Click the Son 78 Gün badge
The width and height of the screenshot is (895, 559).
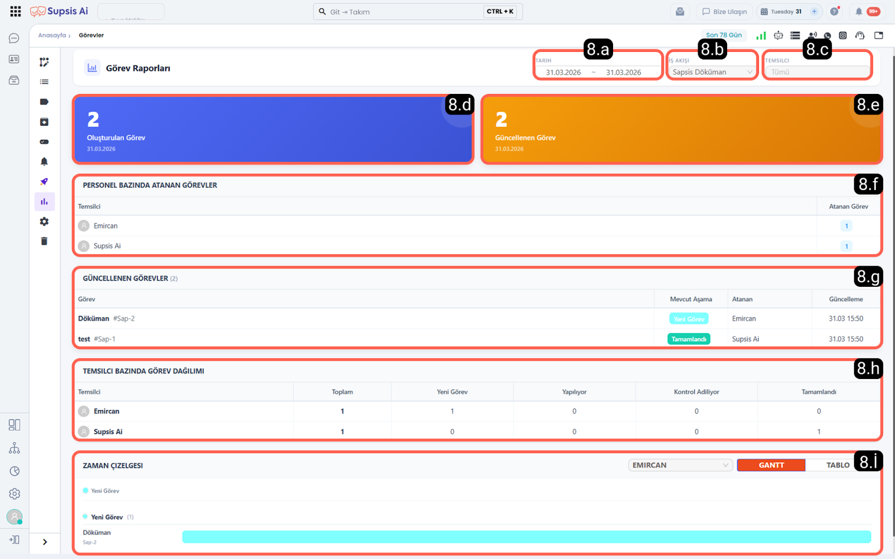(x=723, y=35)
